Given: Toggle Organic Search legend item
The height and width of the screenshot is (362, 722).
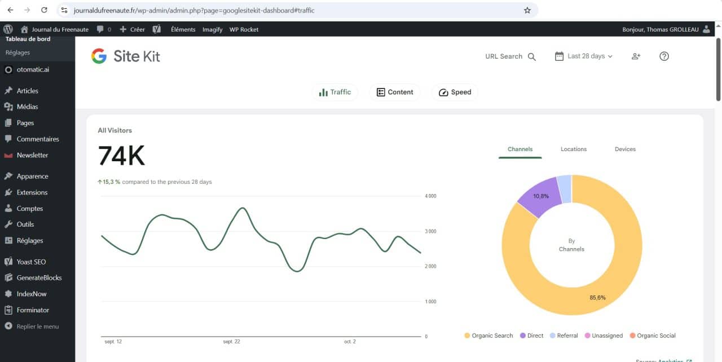Looking at the screenshot, I should pos(488,335).
